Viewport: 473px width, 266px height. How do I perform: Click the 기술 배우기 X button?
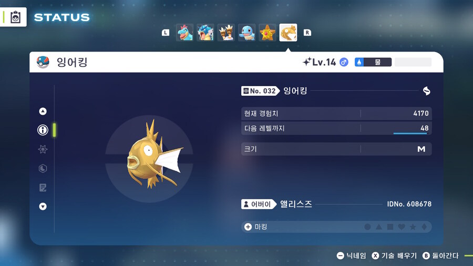pos(394,255)
